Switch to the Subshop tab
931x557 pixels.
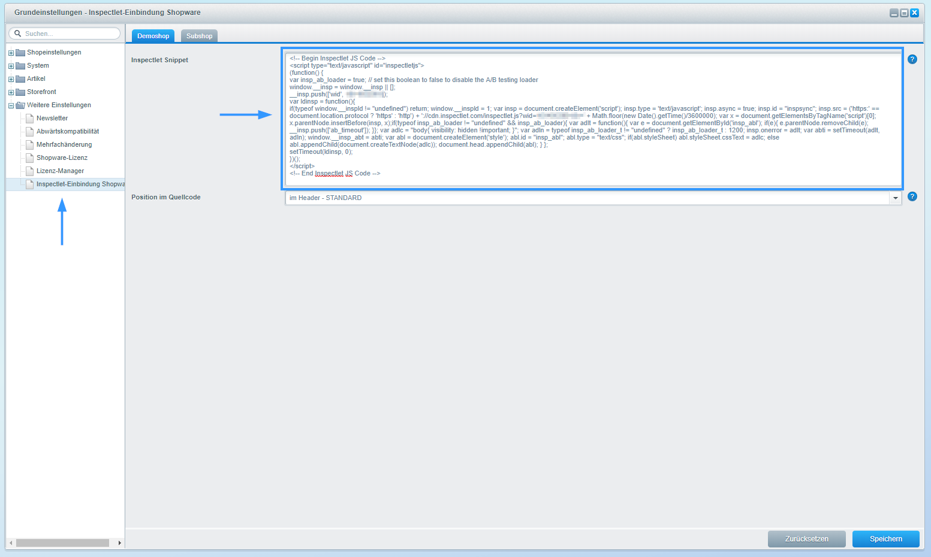point(199,36)
